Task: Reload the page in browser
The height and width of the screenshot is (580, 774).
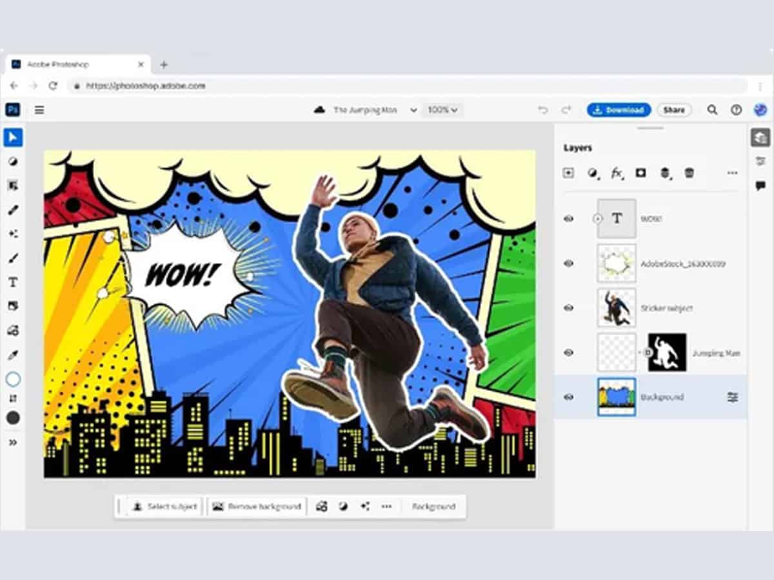Action: pos(53,86)
